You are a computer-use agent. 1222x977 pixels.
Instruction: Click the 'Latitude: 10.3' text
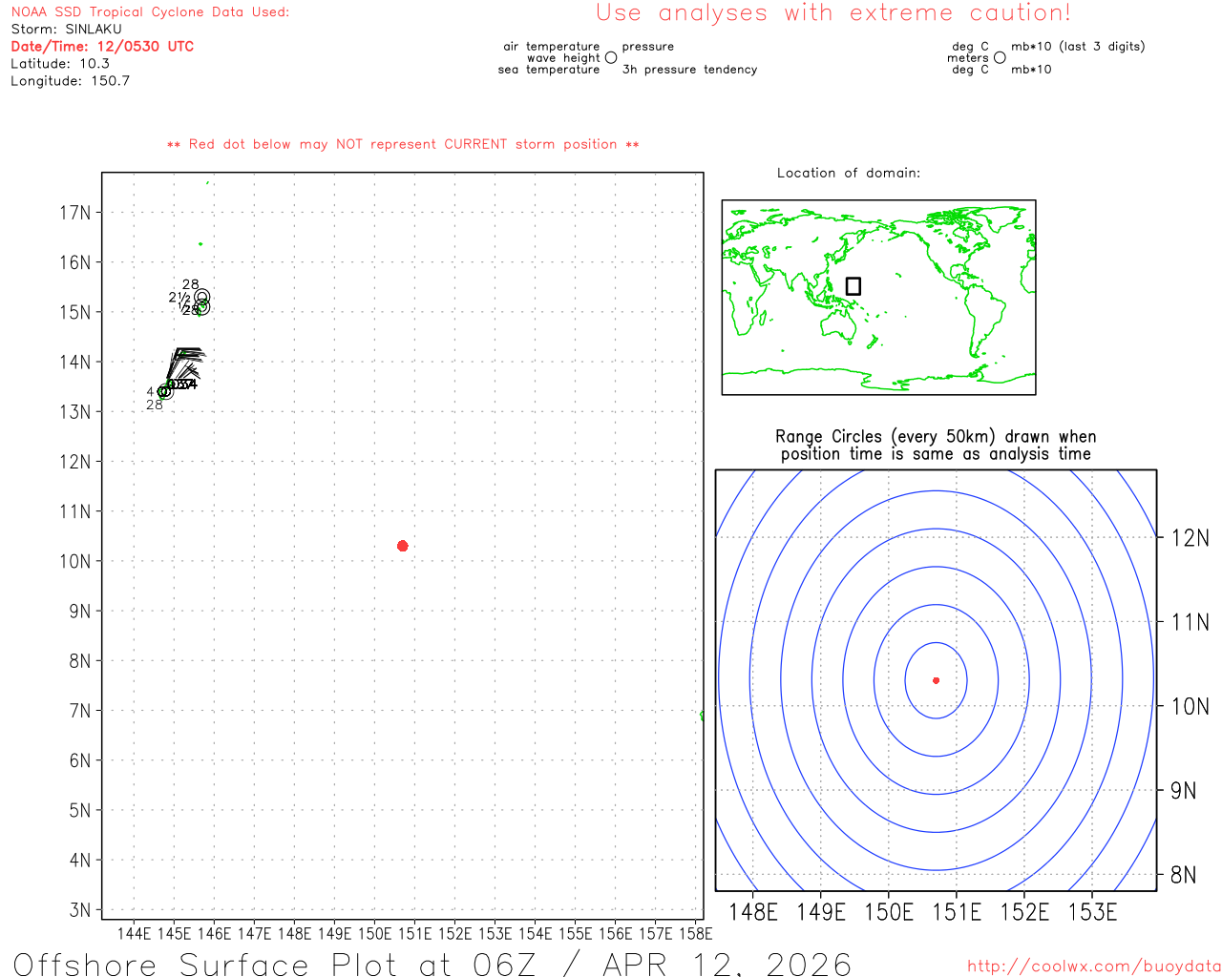[60, 64]
